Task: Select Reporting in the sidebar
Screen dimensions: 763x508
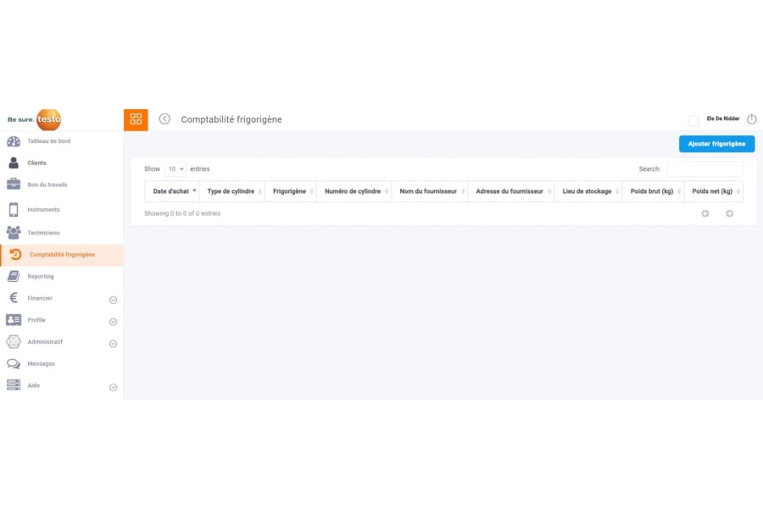Action: [x=41, y=276]
